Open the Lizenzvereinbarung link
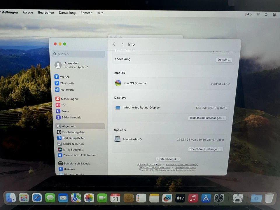This screenshot has height=210, width=280. [x=185, y=167]
